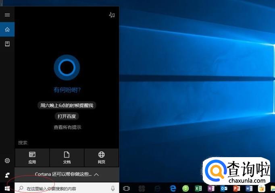The height and width of the screenshot is (193, 275).
Task: Open Cortana settings gear
Action: [7, 161]
